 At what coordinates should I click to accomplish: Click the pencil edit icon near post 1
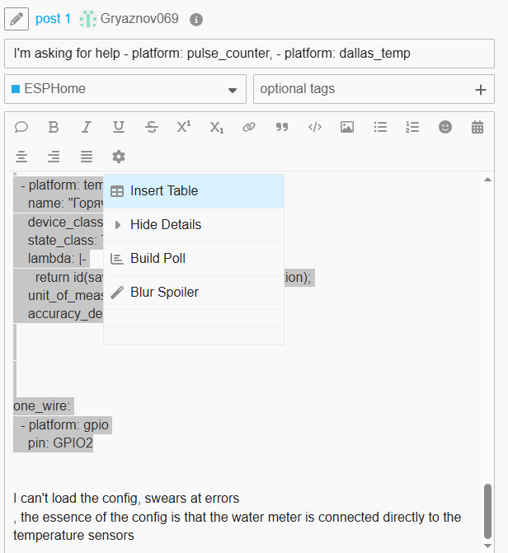tap(16, 19)
